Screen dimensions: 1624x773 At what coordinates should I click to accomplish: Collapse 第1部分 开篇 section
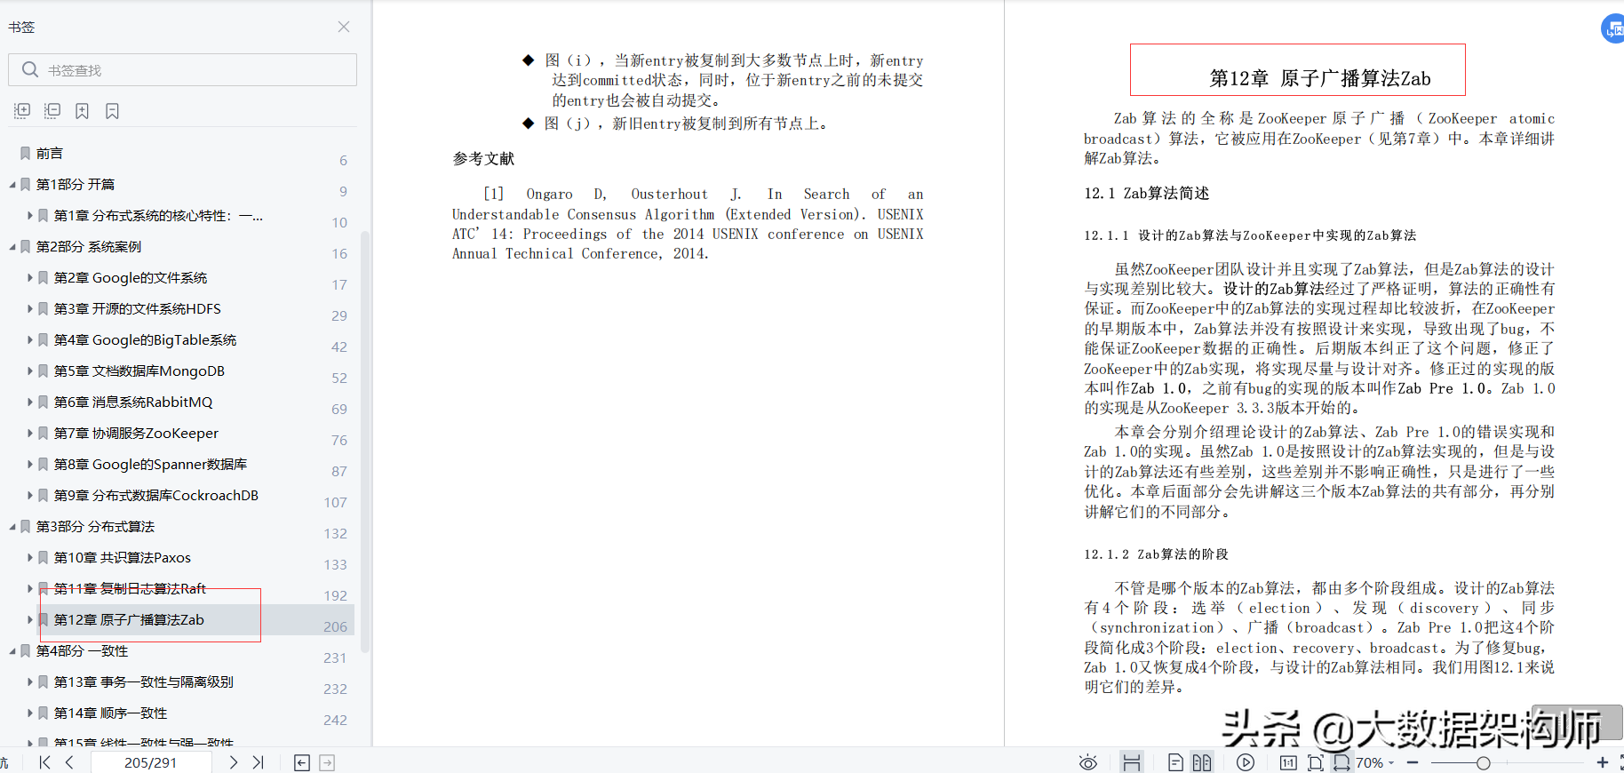point(12,185)
